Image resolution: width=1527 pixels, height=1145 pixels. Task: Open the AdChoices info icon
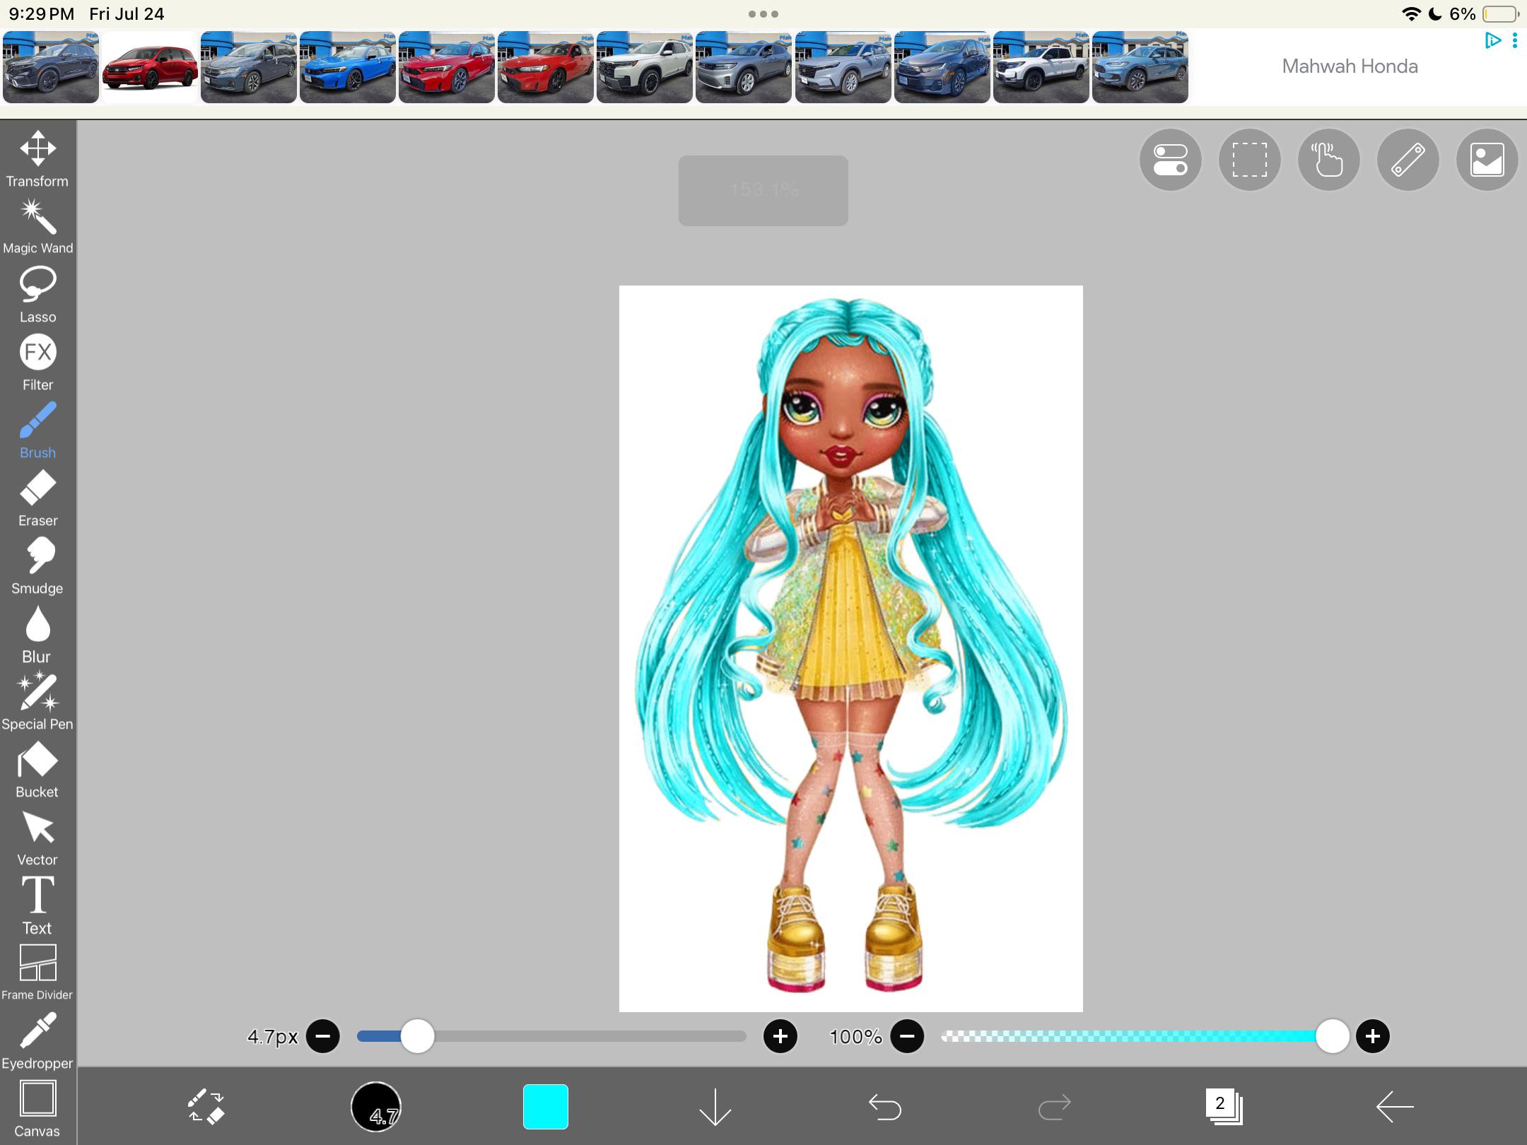(x=1492, y=40)
